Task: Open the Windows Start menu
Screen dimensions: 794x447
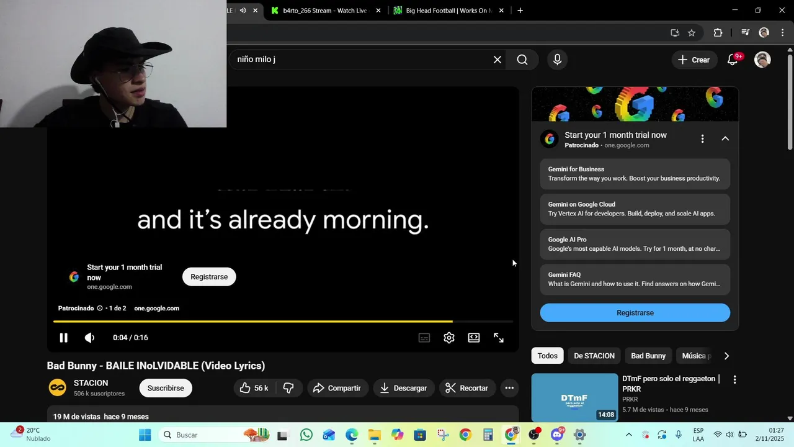Action: (145, 435)
